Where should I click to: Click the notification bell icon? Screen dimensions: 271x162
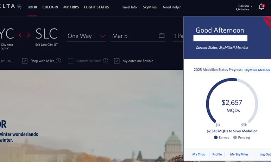point(261,7)
